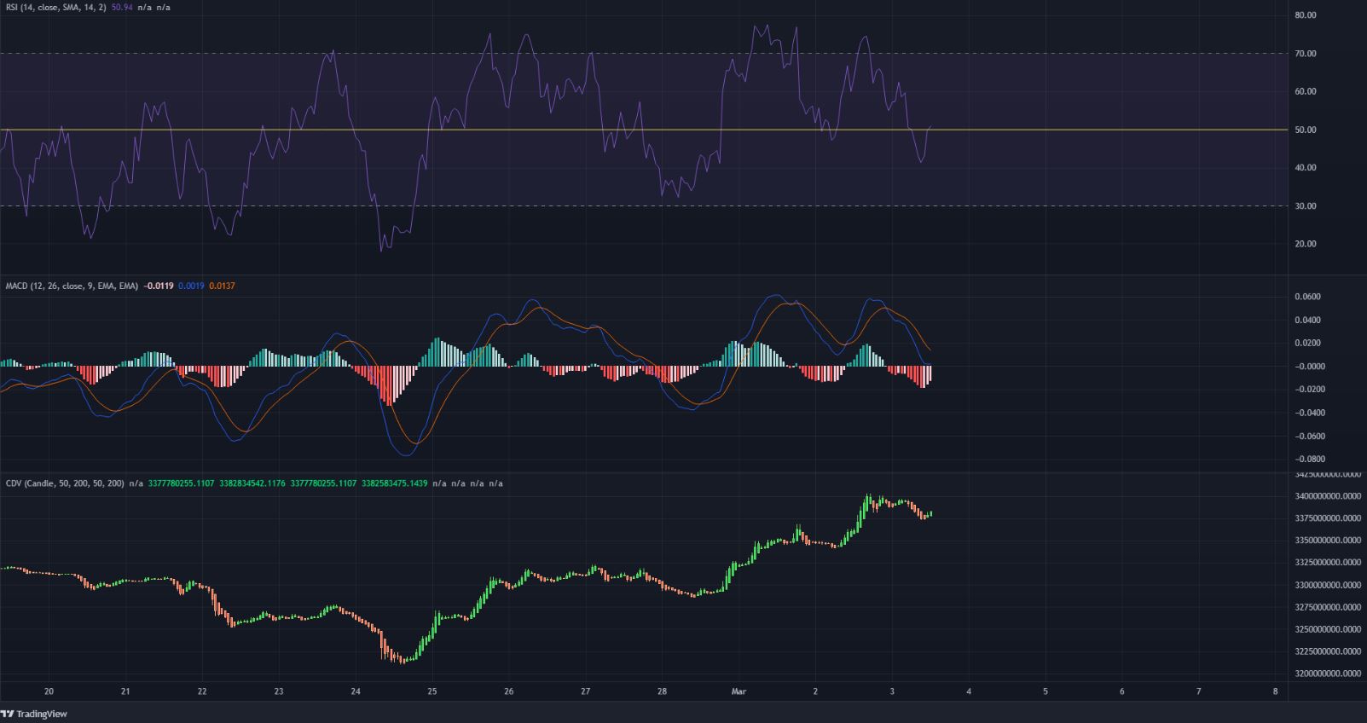
Task: Click the MACD histogram value -0.0119
Action: point(159,286)
